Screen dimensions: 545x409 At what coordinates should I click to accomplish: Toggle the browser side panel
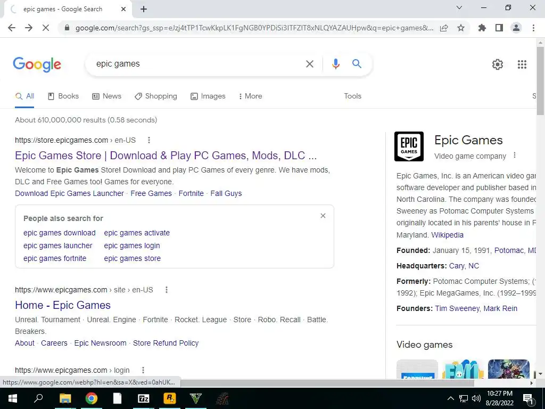(x=499, y=28)
